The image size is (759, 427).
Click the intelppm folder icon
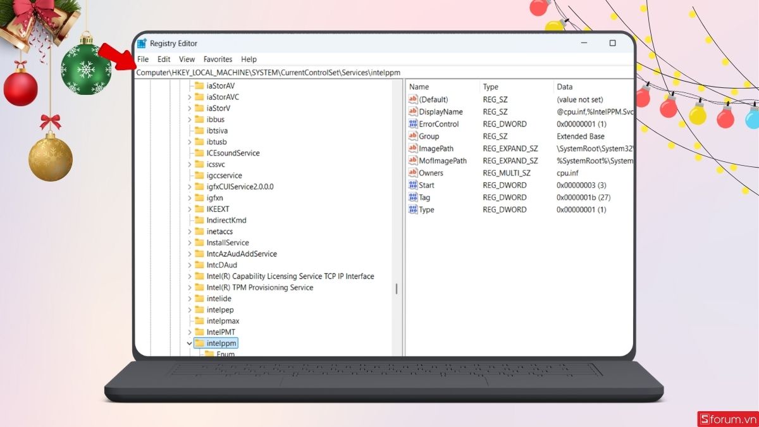(x=201, y=343)
